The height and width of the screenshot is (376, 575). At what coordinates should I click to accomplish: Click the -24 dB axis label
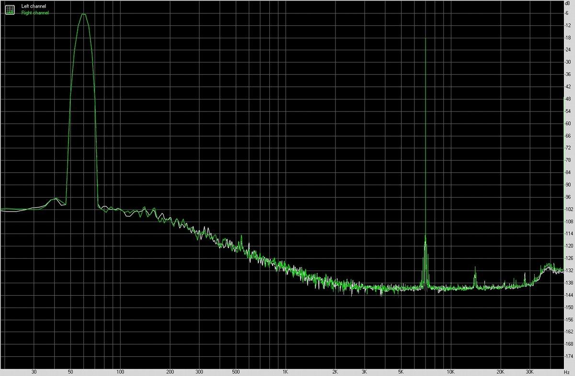pos(568,49)
